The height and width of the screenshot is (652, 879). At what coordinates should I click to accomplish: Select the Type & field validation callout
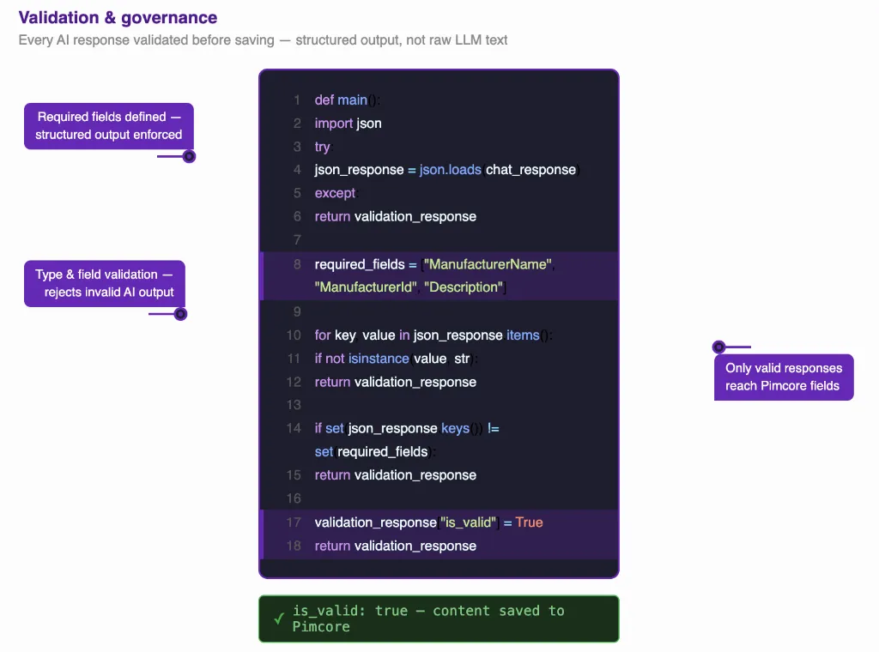[104, 283]
